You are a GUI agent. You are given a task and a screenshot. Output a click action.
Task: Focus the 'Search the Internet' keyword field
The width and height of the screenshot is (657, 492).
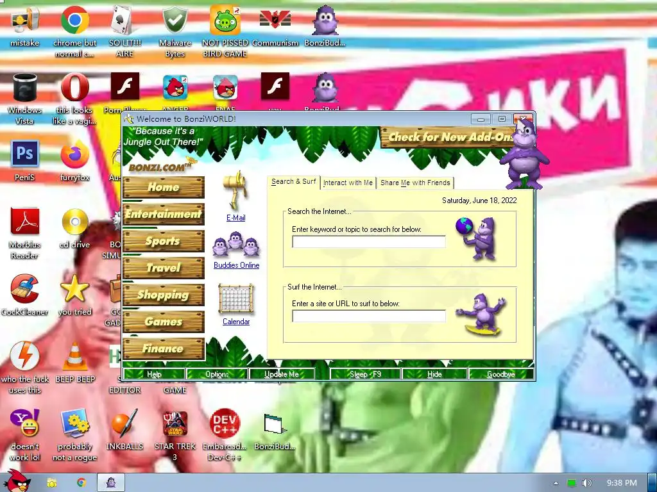coord(369,242)
